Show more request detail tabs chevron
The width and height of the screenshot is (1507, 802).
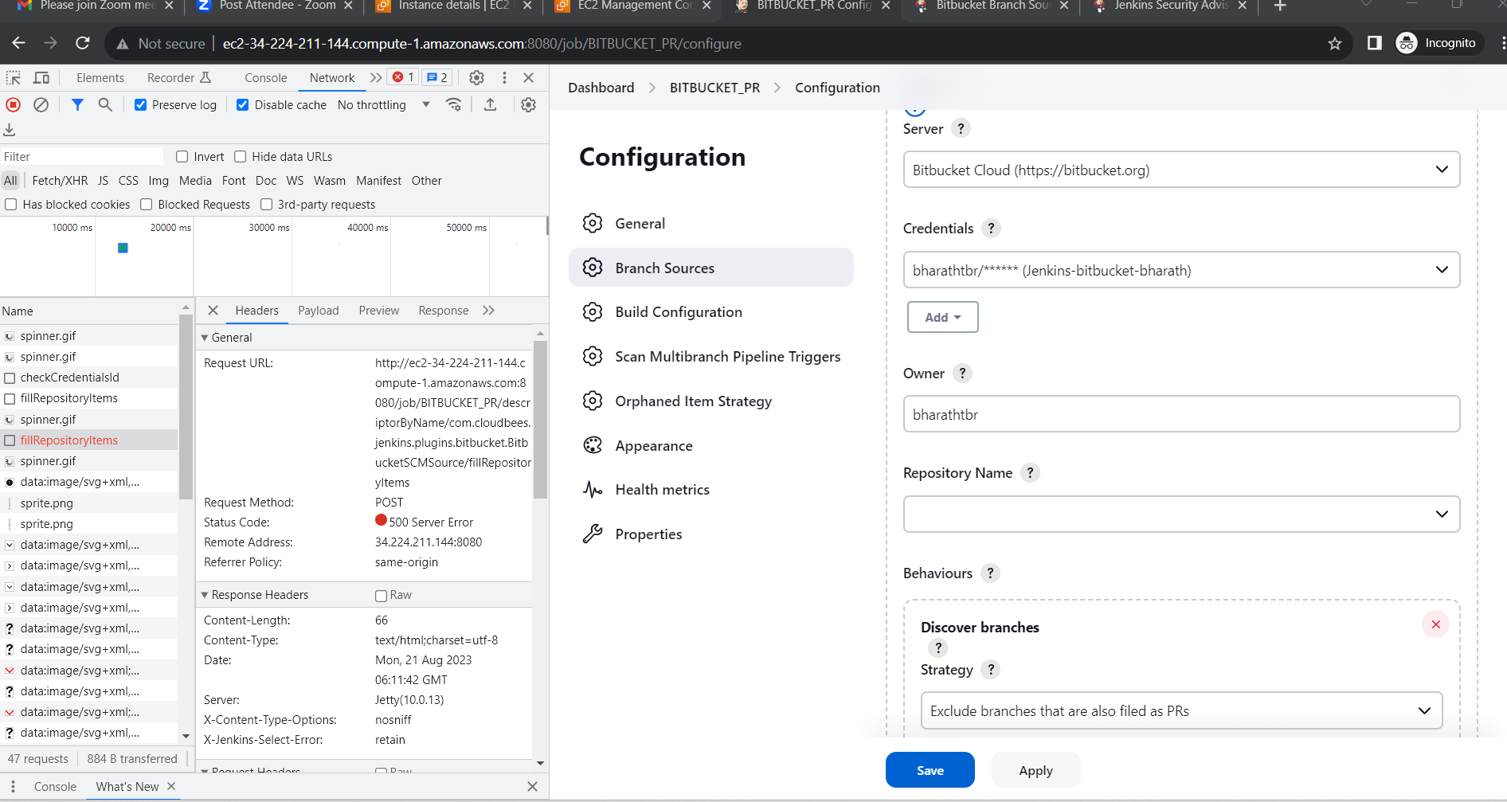(x=488, y=310)
